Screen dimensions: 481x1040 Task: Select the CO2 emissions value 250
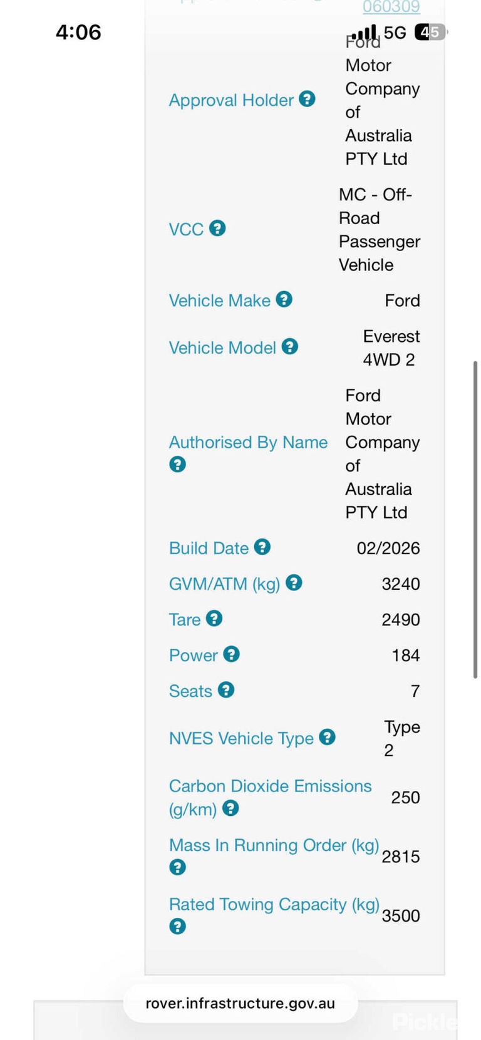point(405,798)
